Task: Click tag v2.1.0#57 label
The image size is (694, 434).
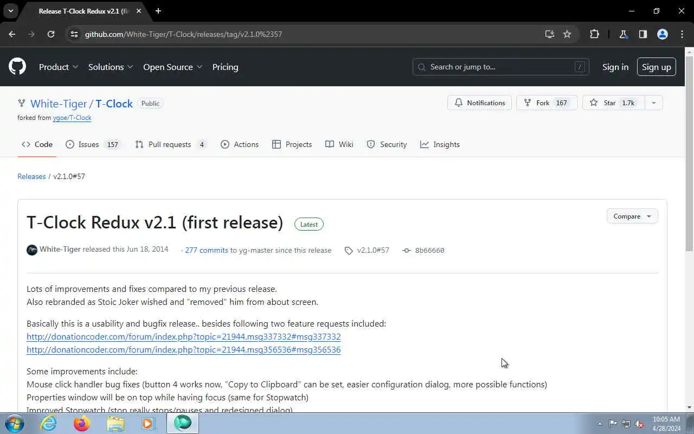Action: (x=373, y=250)
